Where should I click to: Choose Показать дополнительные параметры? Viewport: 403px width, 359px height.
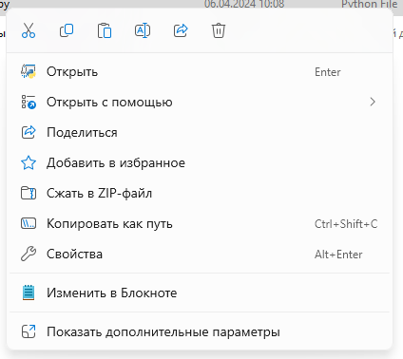200,331
